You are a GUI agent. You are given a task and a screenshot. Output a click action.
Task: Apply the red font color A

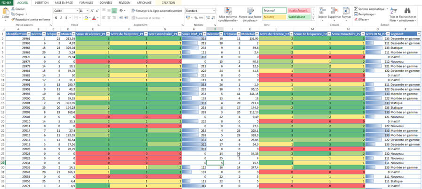tap(94, 18)
